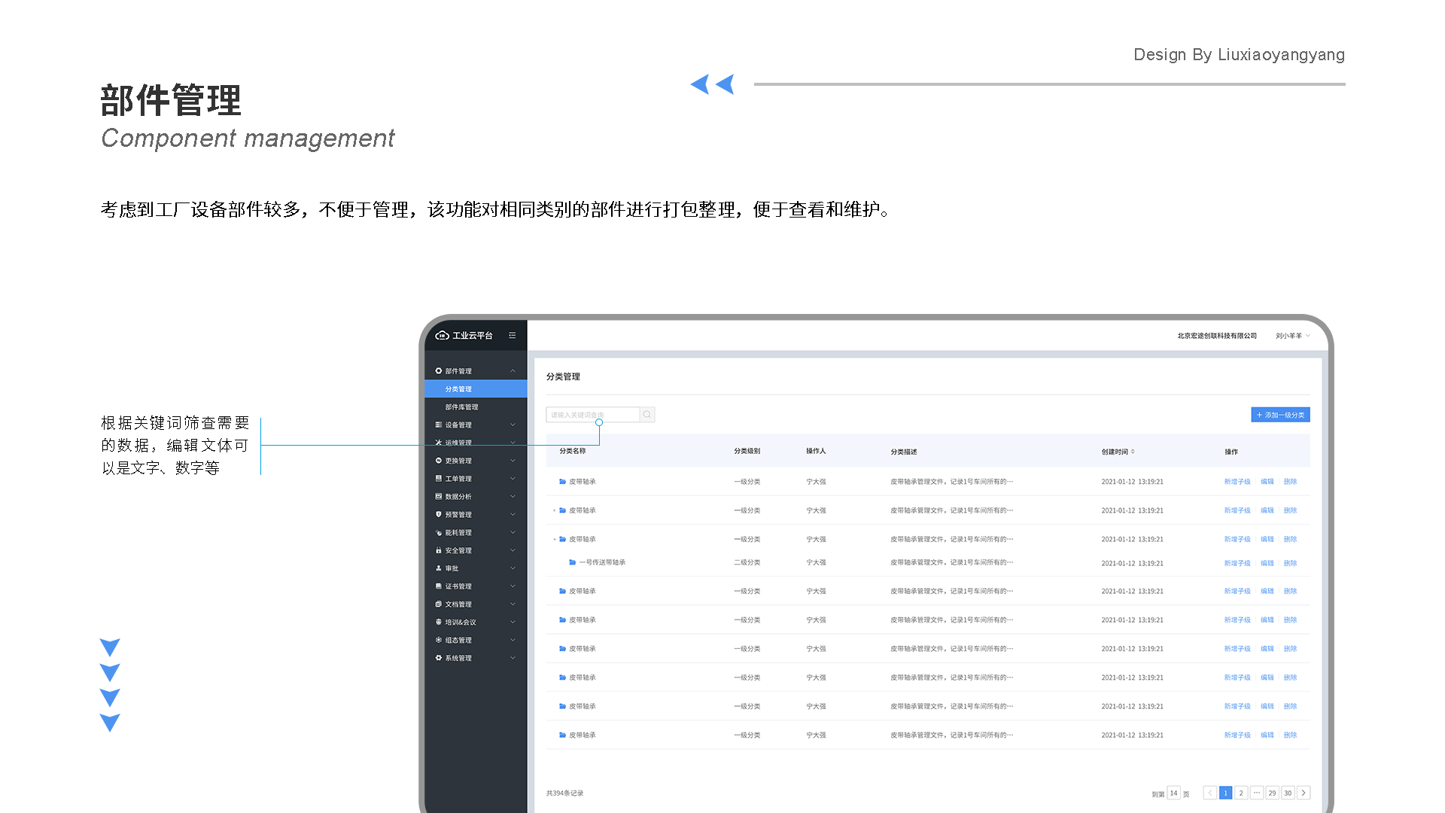Go to pagination page 2
This screenshot has height=813, width=1445.
1241,793
